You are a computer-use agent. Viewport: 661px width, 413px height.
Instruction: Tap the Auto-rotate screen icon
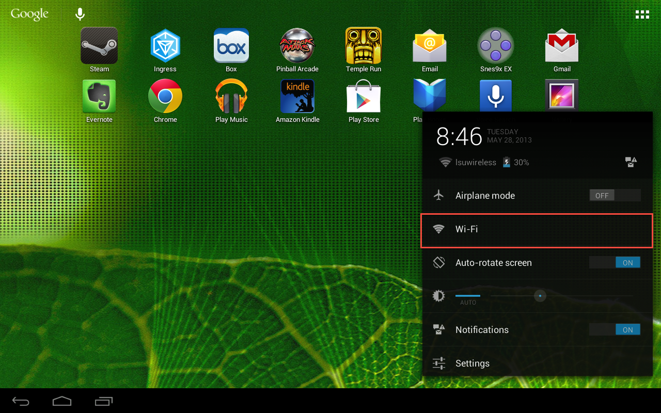tap(439, 262)
